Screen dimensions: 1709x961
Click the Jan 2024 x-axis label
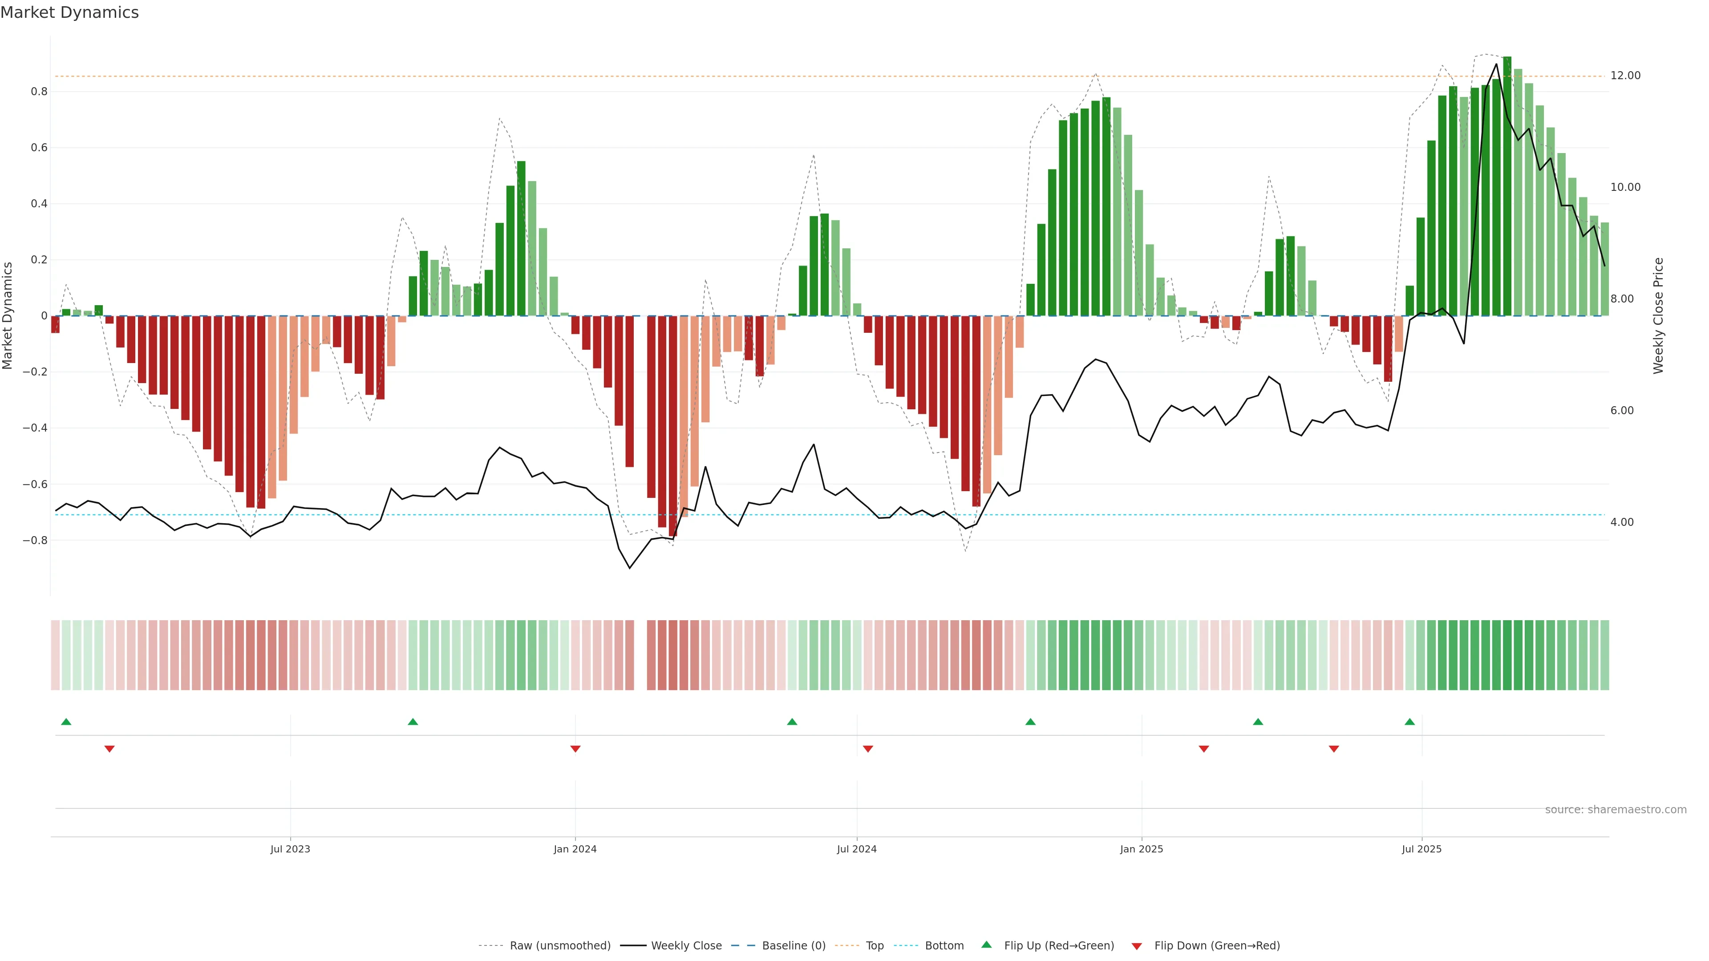[x=575, y=849]
